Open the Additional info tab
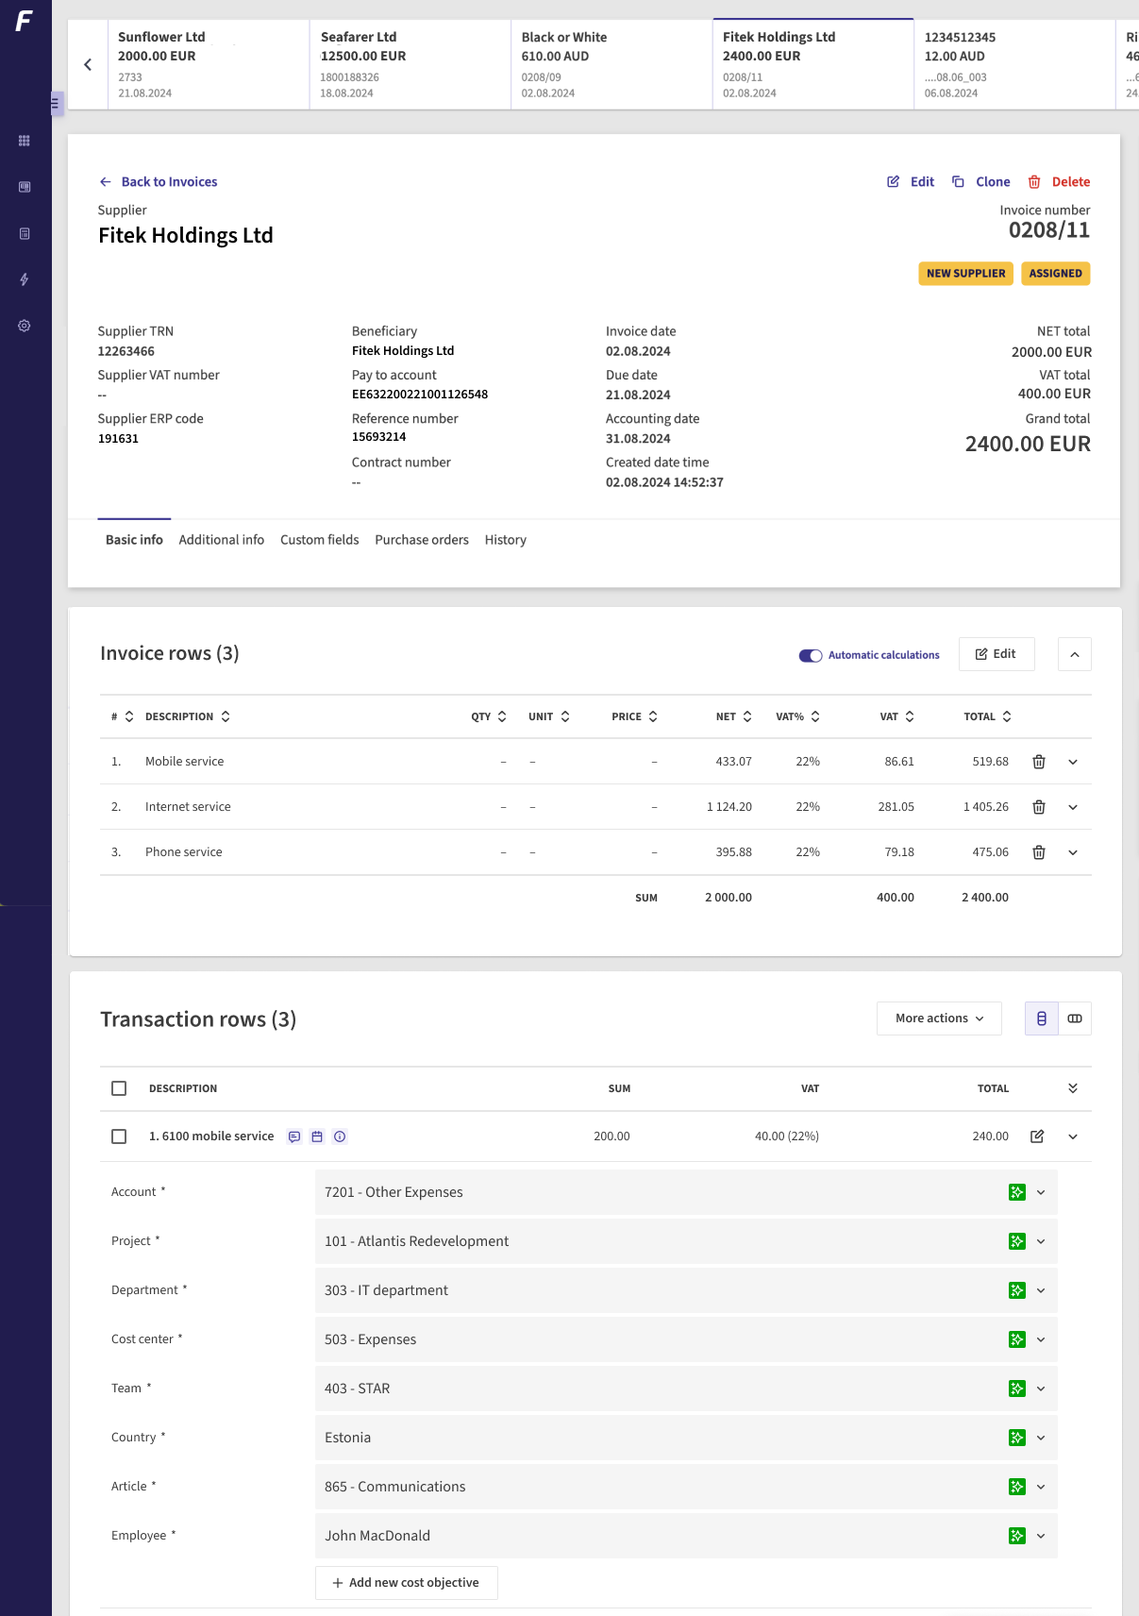The height and width of the screenshot is (1616, 1139). tap(222, 540)
